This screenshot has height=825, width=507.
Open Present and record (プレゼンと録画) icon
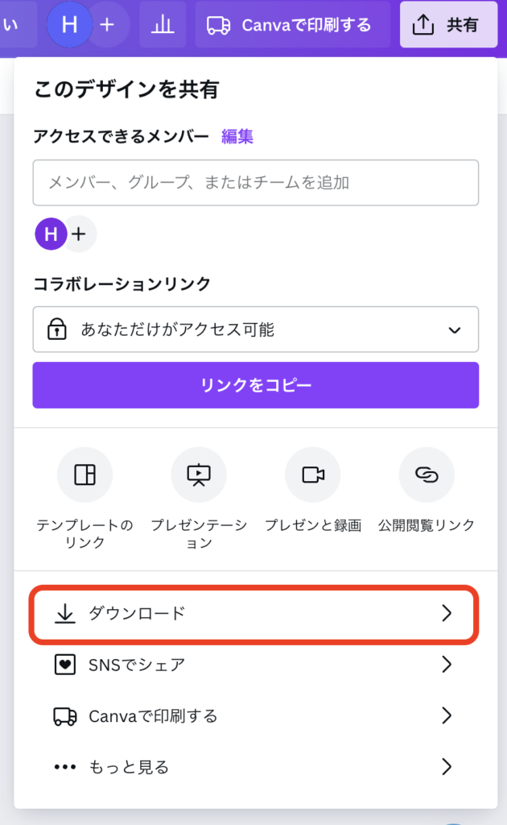click(312, 475)
